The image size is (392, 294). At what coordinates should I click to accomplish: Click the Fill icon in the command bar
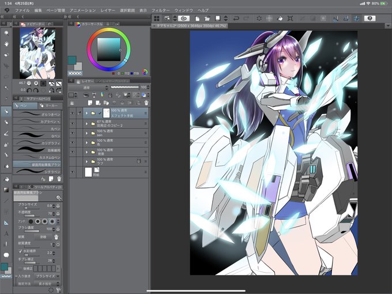(x=280, y=18)
